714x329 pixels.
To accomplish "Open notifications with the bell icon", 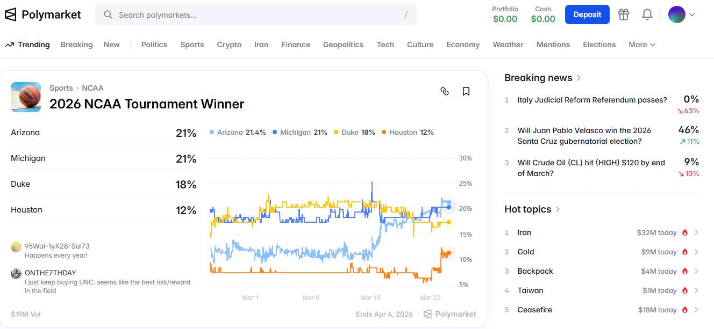I will (647, 14).
